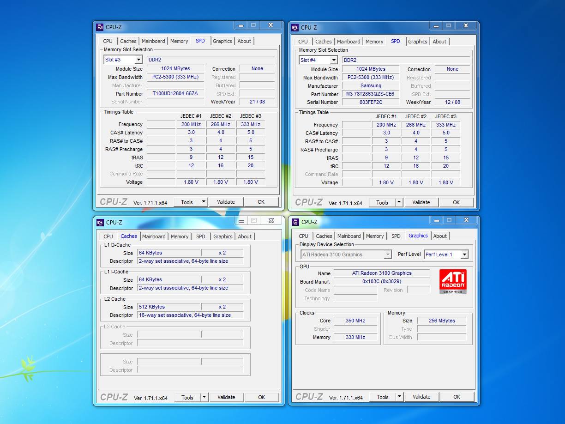Screen dimensions: 565x424
Task: Open the Slot #4 memory slot dropdown
Action: 334,60
